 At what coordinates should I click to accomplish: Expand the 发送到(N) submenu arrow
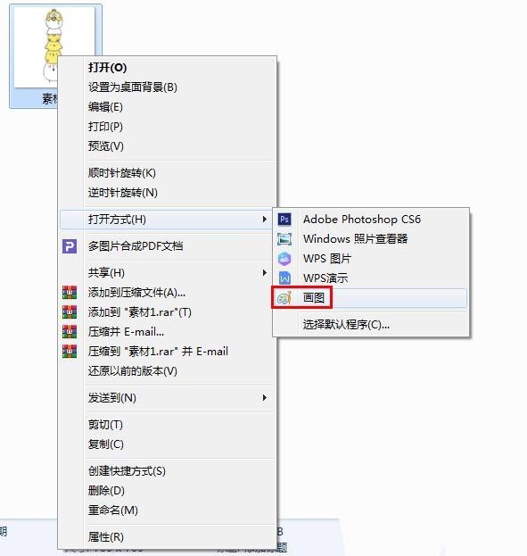coord(264,398)
